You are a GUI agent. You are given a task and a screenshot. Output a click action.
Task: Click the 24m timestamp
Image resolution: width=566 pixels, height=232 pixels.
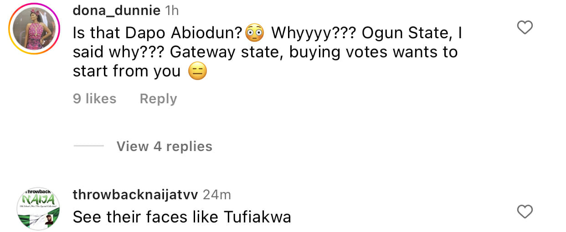216,195
